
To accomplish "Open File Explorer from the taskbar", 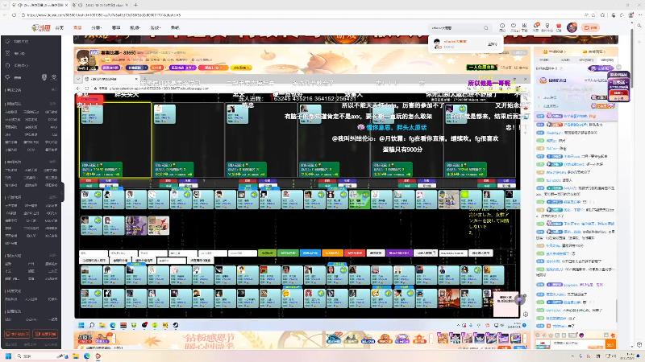I will 76,356.
